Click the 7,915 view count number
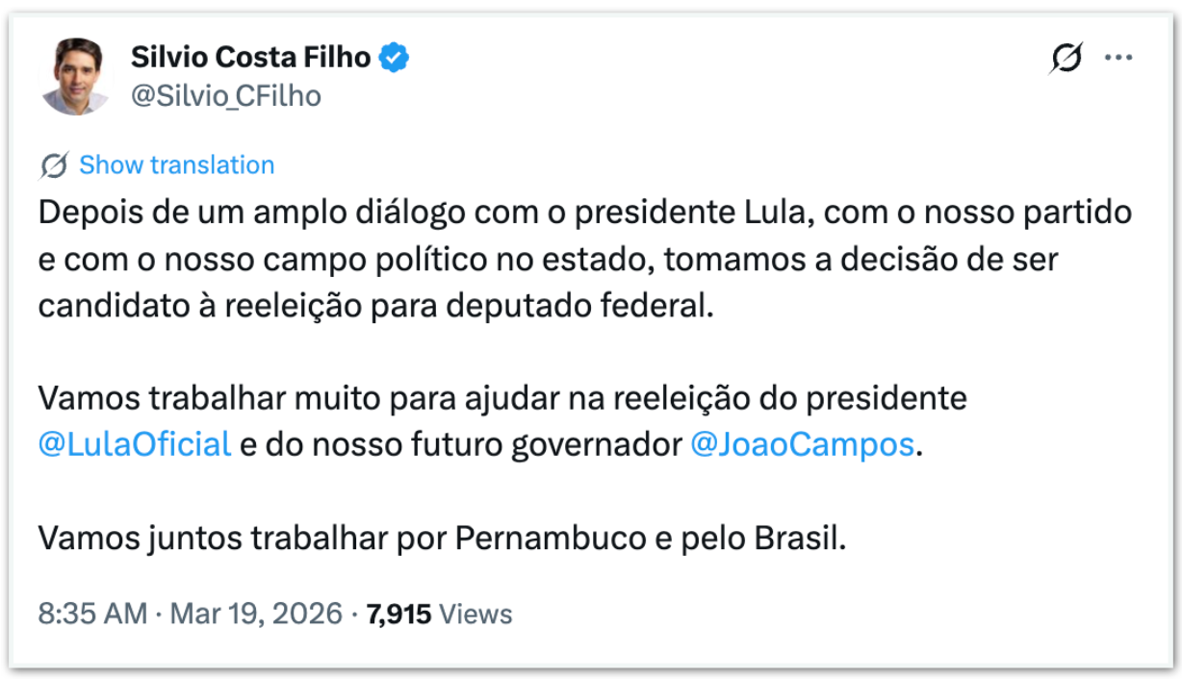 pos(398,614)
